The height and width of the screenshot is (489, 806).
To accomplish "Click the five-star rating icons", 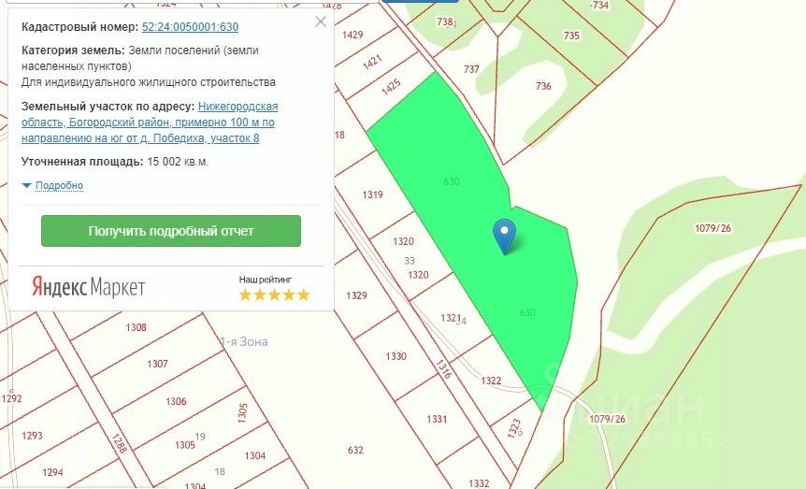I will [x=274, y=295].
